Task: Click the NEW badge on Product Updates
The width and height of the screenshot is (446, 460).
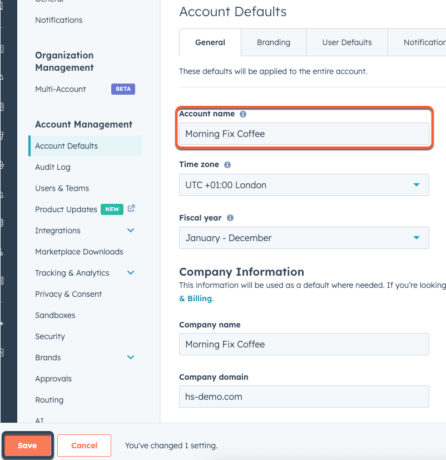Action: [112, 209]
